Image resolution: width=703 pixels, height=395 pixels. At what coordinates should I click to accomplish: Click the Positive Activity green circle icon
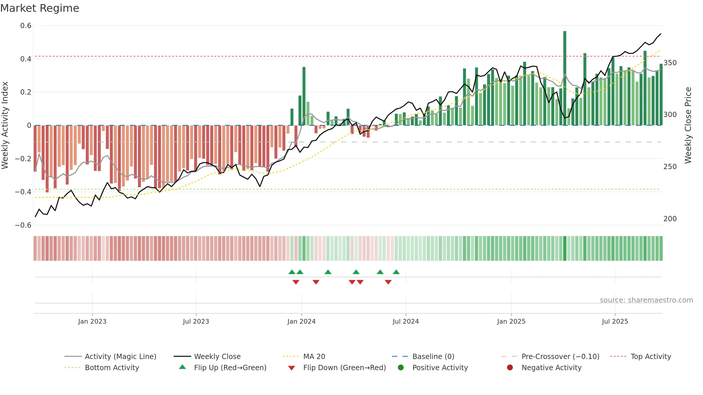click(401, 367)
